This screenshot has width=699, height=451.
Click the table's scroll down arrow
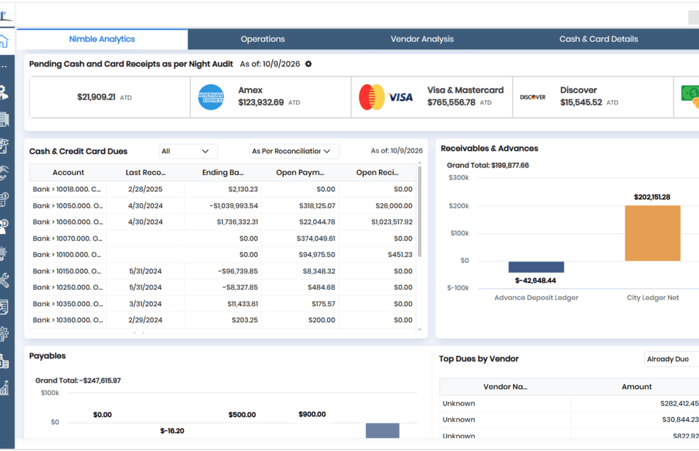[x=419, y=330]
